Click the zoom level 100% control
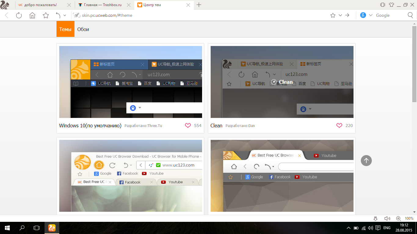 point(409,218)
